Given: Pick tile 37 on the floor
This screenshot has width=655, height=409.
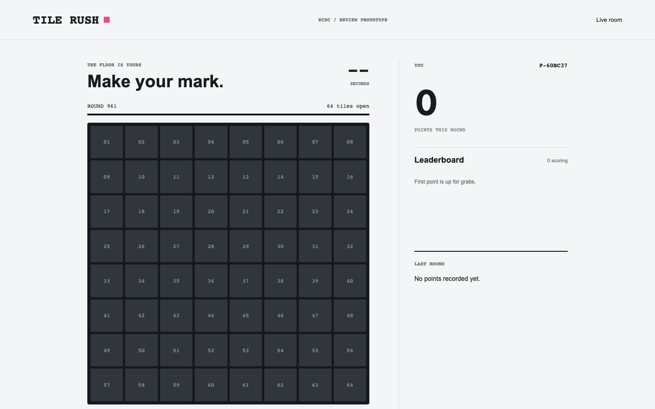Looking at the screenshot, I should [x=246, y=281].
